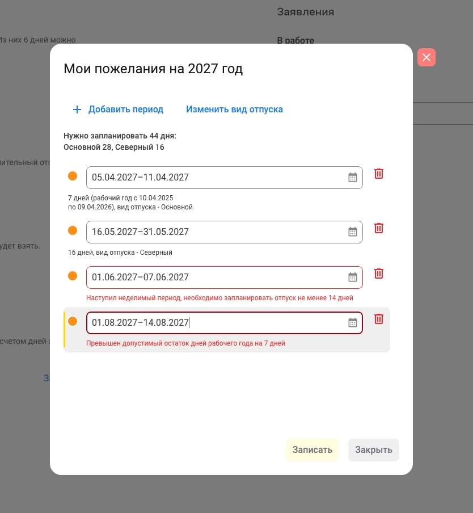This screenshot has width=473, height=513.
Task: Open calendar for 05.04.2027–11.04.2027 period
Action: [352, 177]
